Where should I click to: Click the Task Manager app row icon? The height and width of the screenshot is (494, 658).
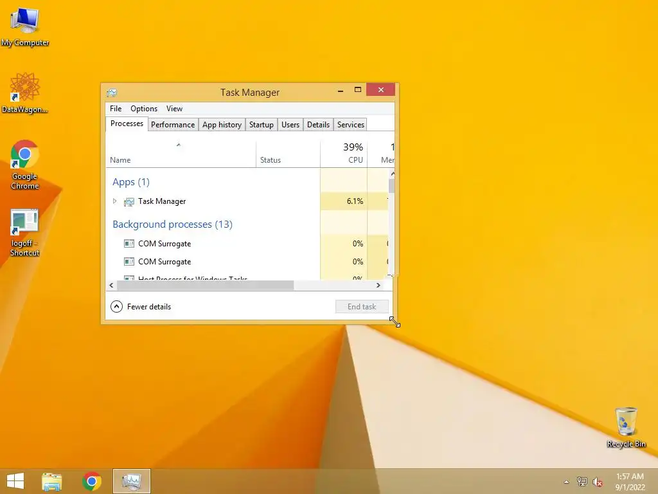click(129, 201)
